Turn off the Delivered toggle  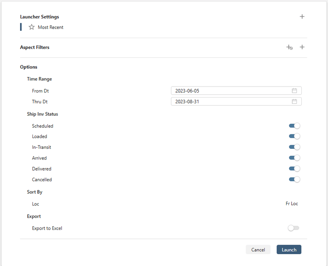point(294,168)
